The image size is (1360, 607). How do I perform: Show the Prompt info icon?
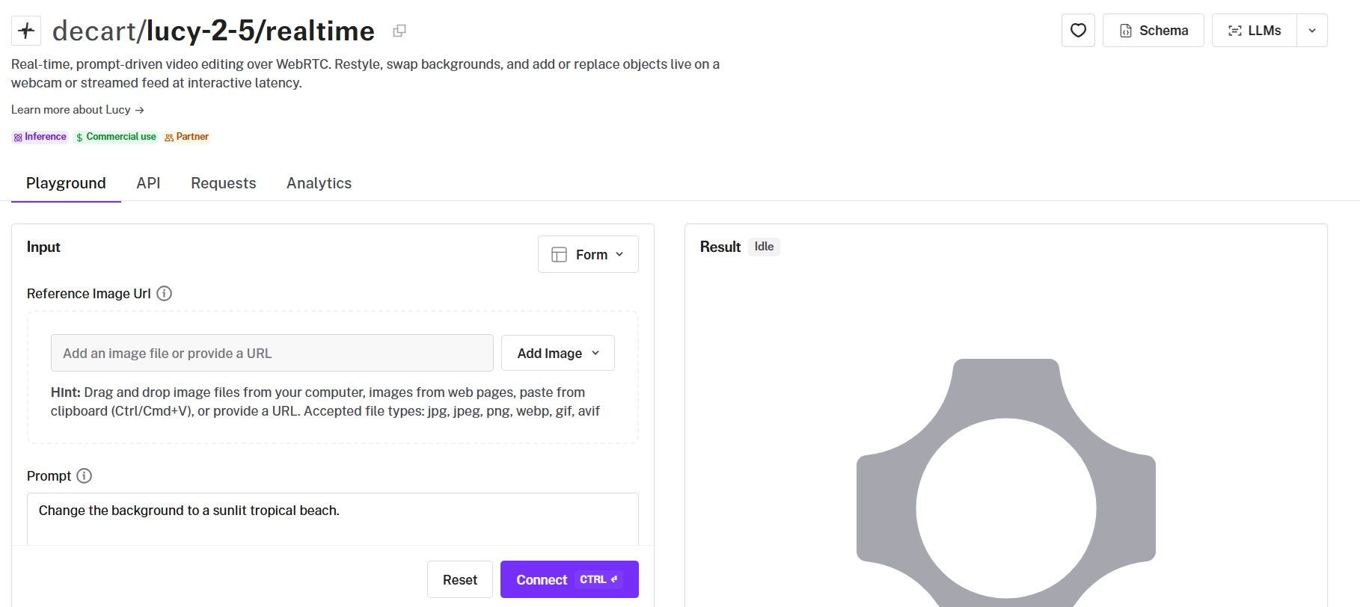(x=85, y=476)
